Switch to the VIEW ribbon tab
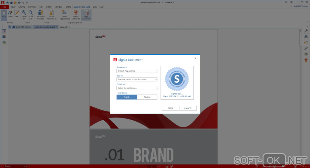Image resolution: width=310 pixels, height=168 pixels. pyautogui.click(x=13, y=7)
